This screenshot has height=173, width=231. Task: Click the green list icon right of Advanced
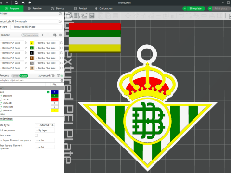(x=62, y=76)
